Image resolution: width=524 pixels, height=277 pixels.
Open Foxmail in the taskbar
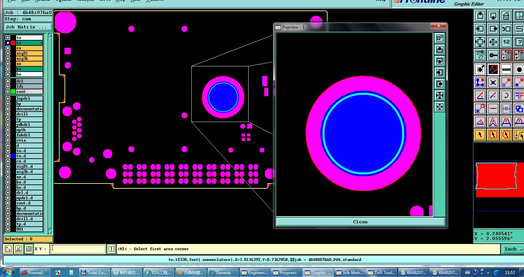(35, 272)
